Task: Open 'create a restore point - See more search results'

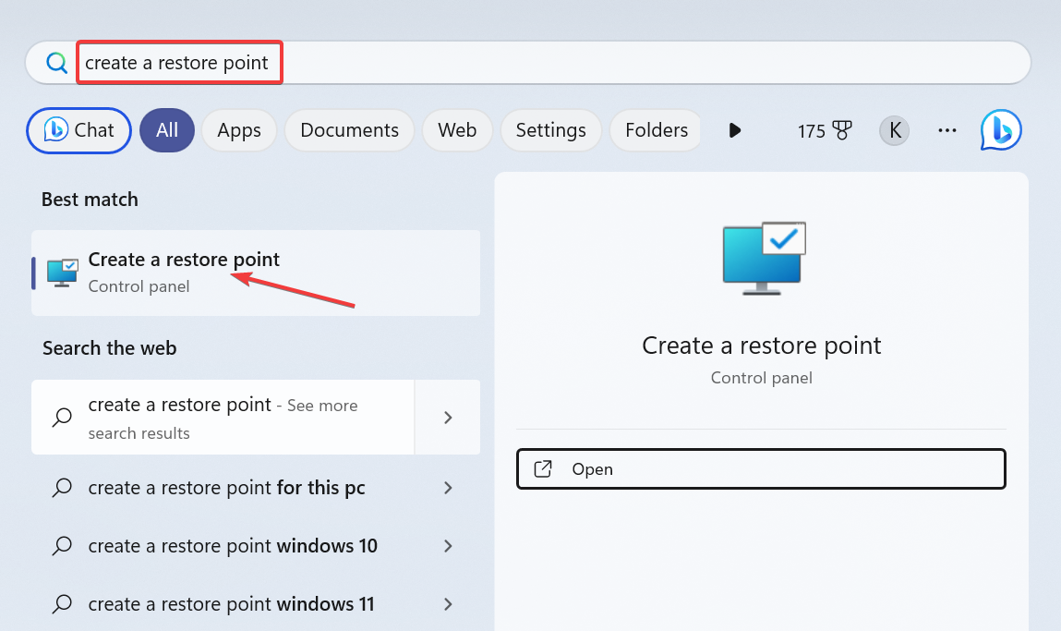Action: click(x=223, y=417)
